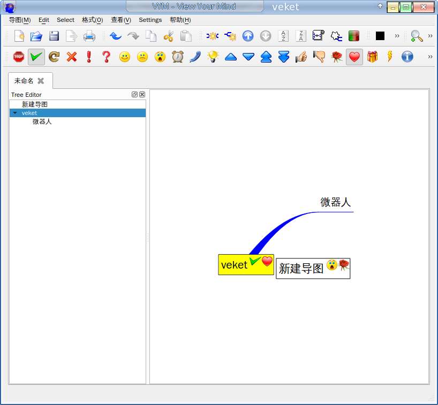
Task: Open the 导图(M) menu
Action: [x=20, y=20]
